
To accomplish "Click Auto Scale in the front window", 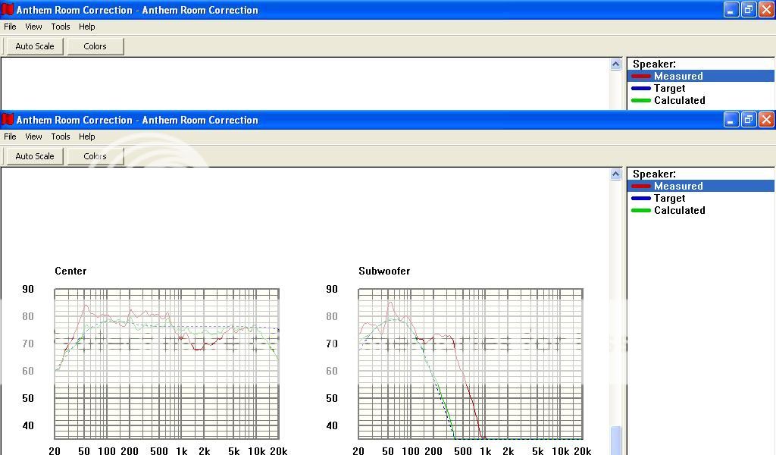I will [x=35, y=156].
